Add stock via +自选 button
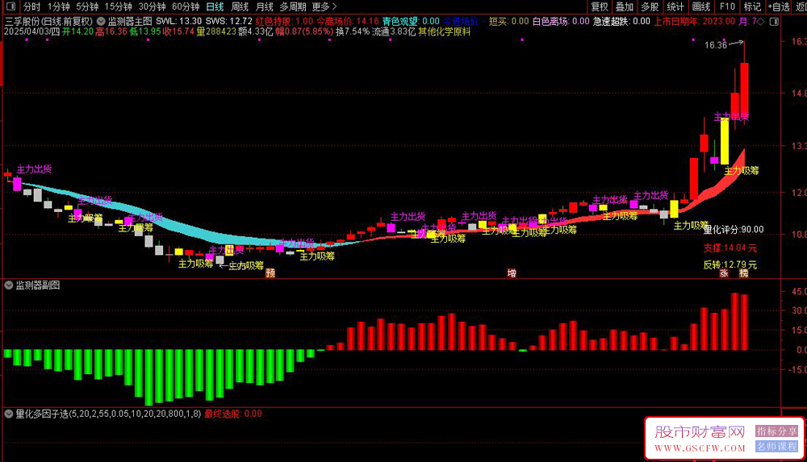Viewport: 807px width, 462px height. click(779, 6)
